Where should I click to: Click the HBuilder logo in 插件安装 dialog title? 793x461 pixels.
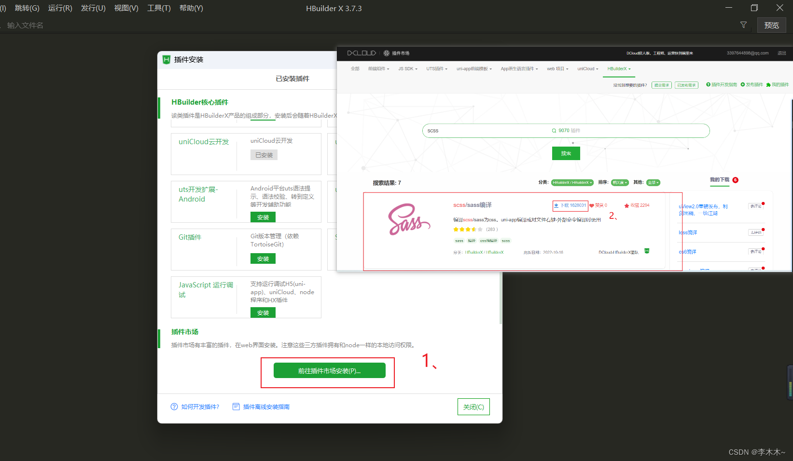point(167,59)
